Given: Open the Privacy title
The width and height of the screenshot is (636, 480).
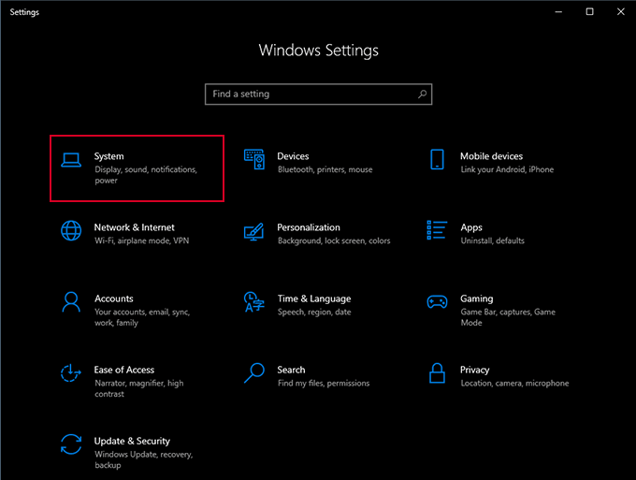Looking at the screenshot, I should click(x=474, y=370).
